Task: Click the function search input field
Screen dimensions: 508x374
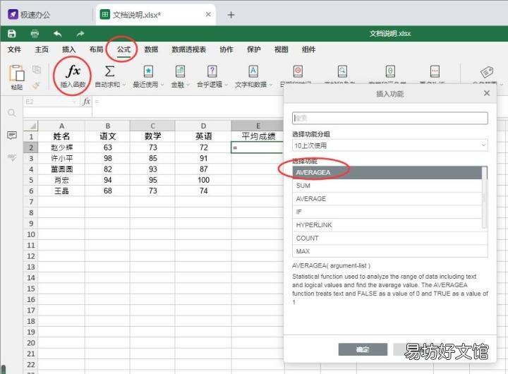Action: pyautogui.click(x=389, y=118)
